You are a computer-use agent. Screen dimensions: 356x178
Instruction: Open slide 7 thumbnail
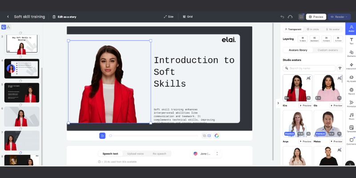click(x=21, y=140)
